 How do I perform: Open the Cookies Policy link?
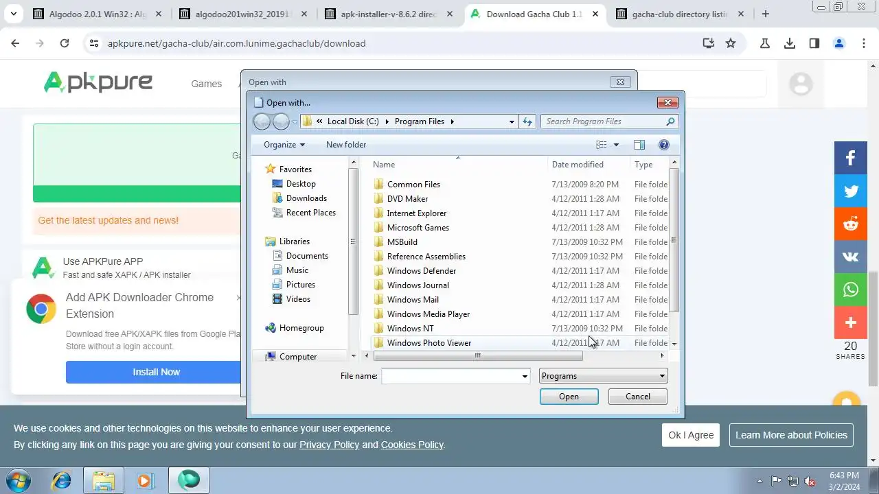pos(412,445)
